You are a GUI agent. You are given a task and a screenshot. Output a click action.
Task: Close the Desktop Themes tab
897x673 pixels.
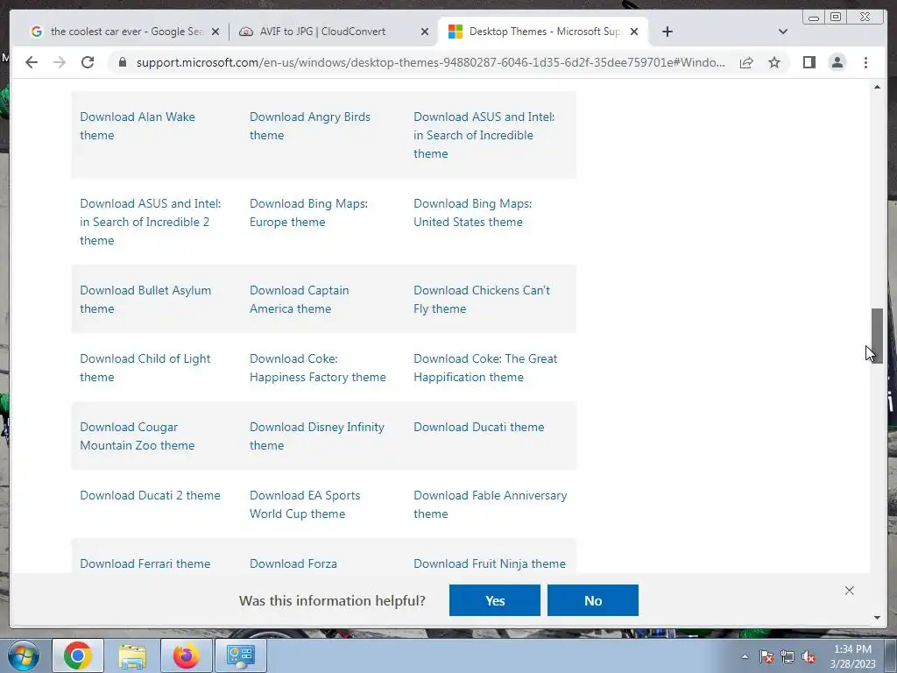tap(634, 32)
